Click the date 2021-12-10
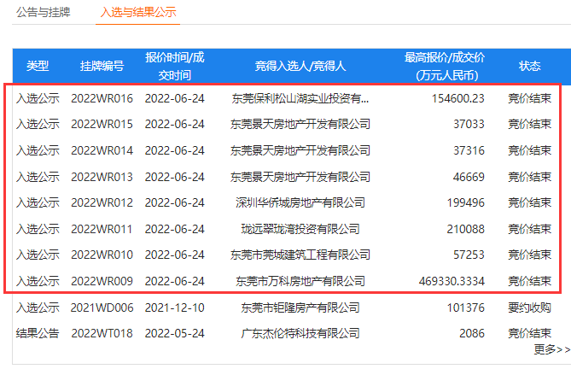This screenshot has width=571, height=369. tap(175, 307)
